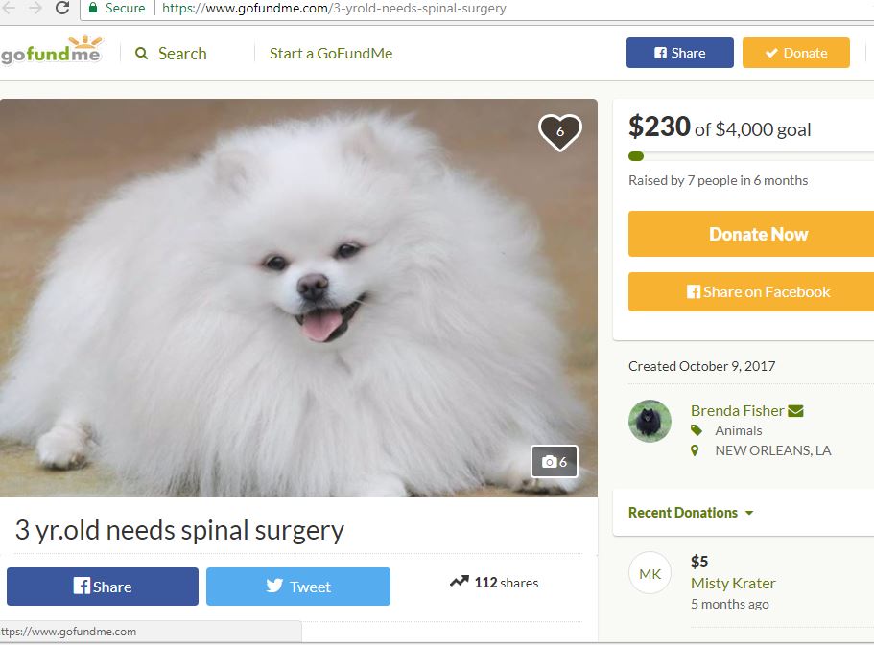Click the GoFundMe logo
Screen dimensions: 874x645
[x=51, y=51]
